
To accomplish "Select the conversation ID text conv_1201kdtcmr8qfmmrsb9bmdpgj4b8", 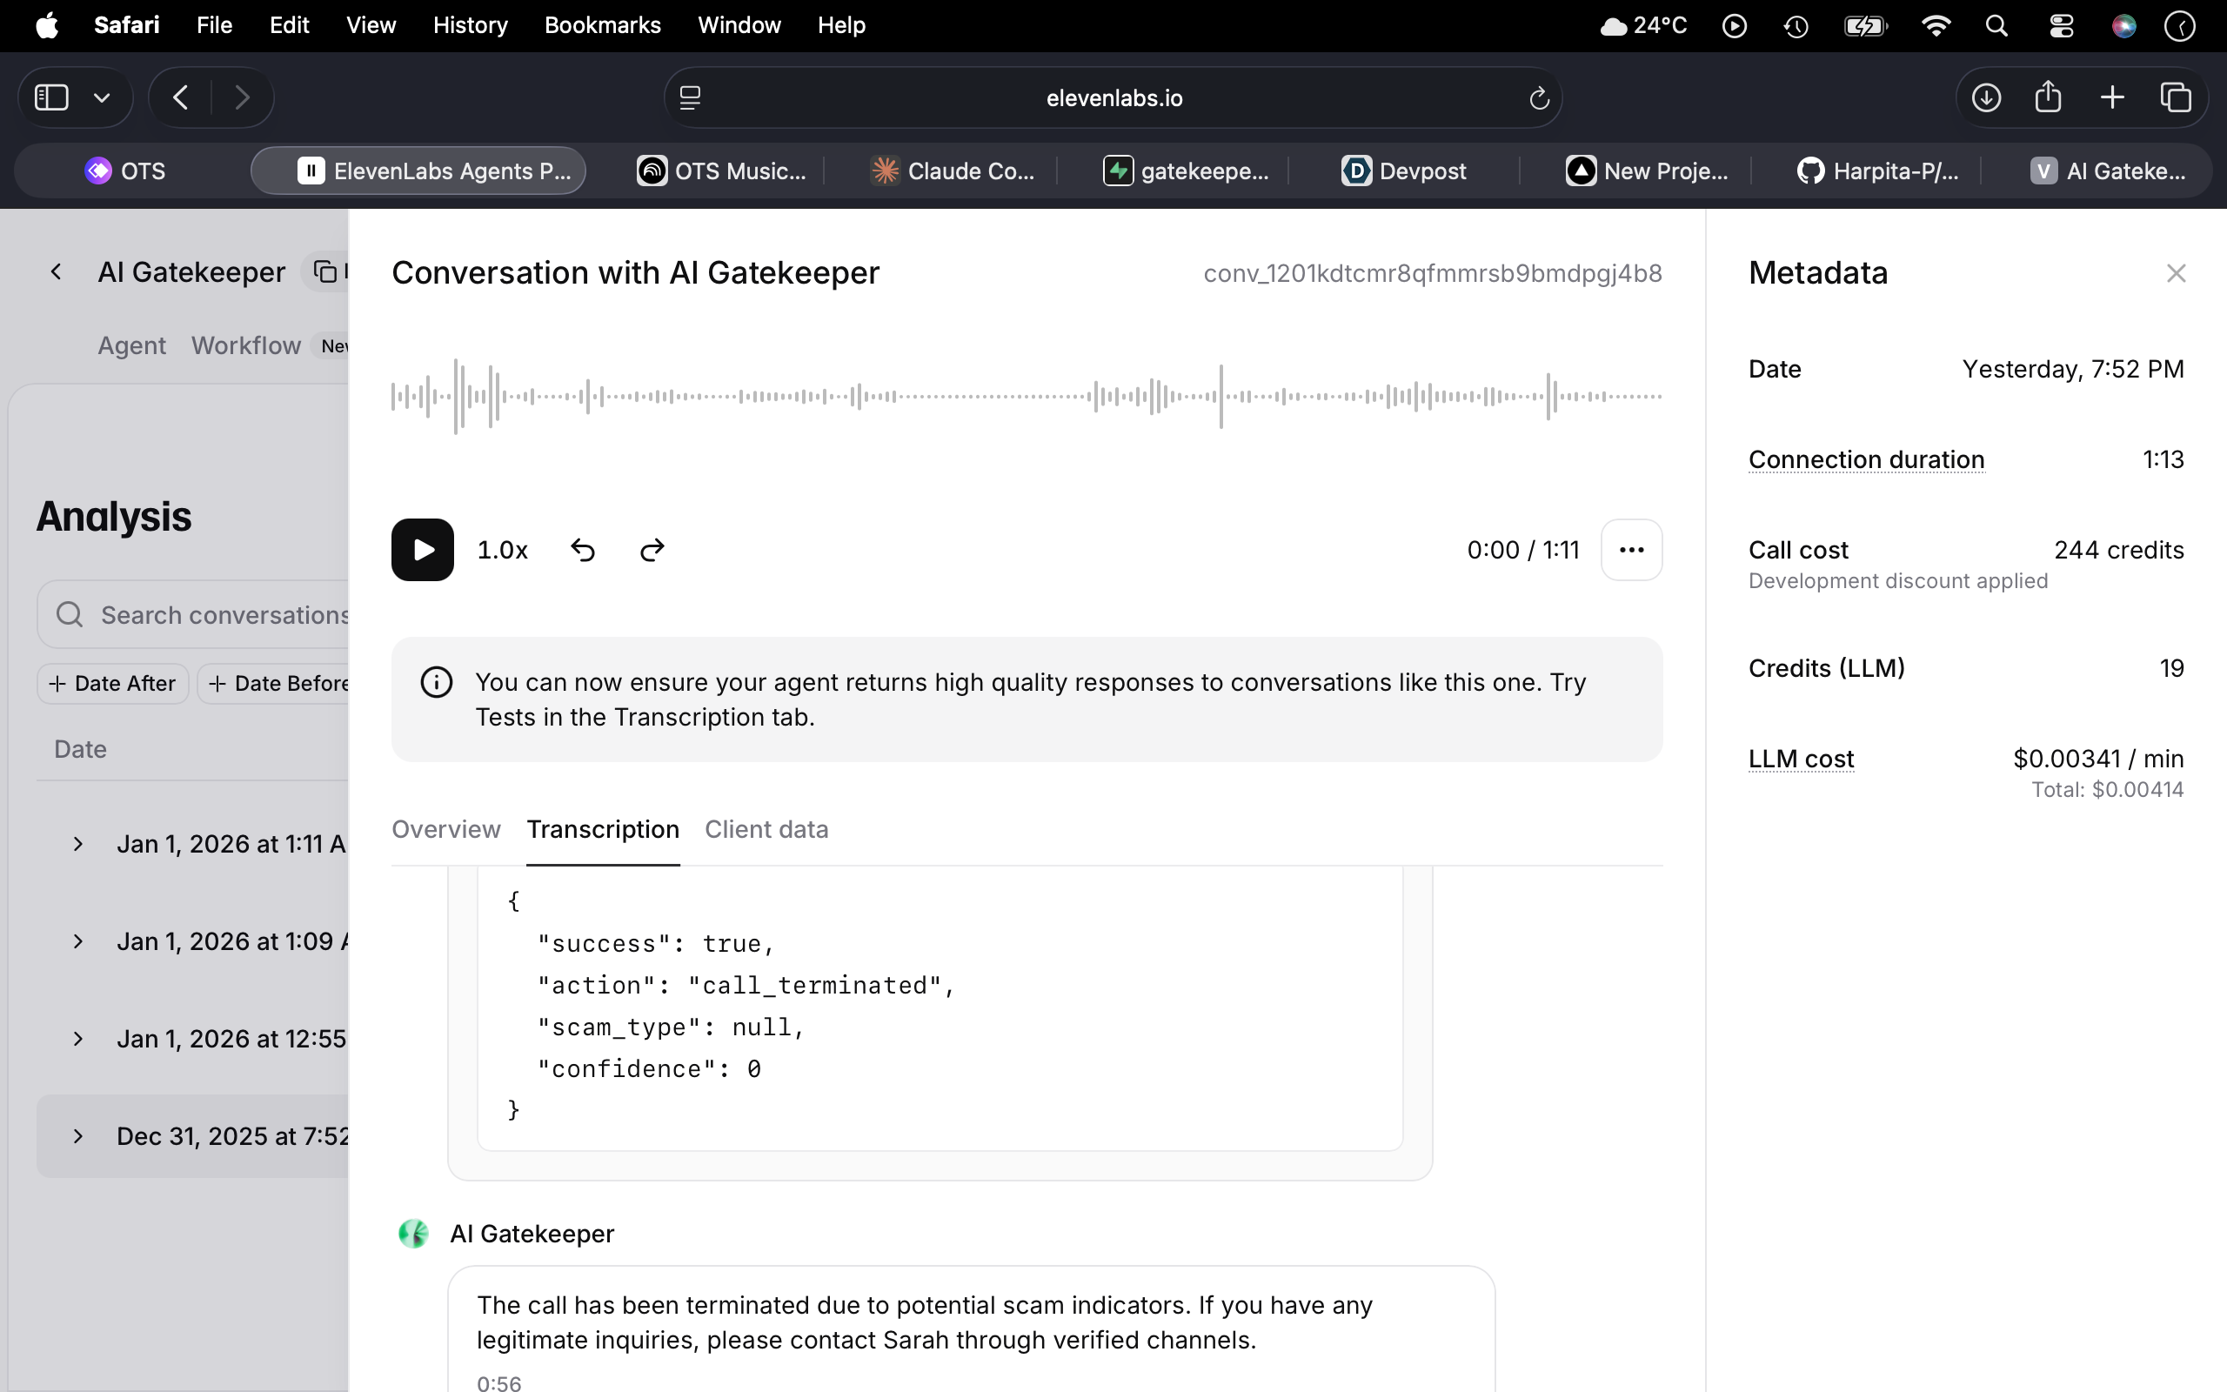I will click(1433, 273).
